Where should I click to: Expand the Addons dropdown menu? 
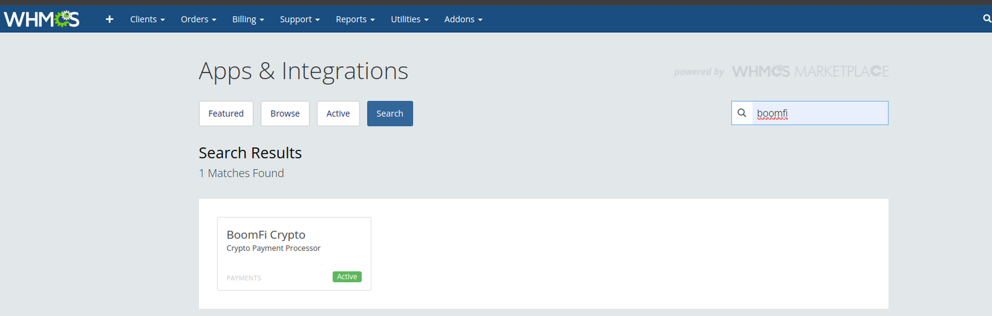pos(463,19)
